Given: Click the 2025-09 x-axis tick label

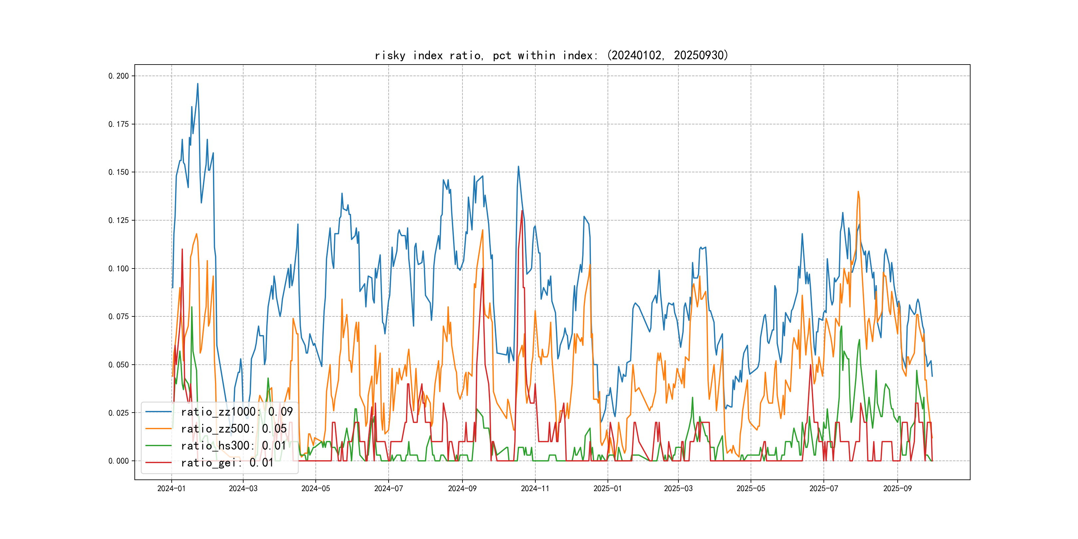Looking at the screenshot, I should click(x=897, y=488).
